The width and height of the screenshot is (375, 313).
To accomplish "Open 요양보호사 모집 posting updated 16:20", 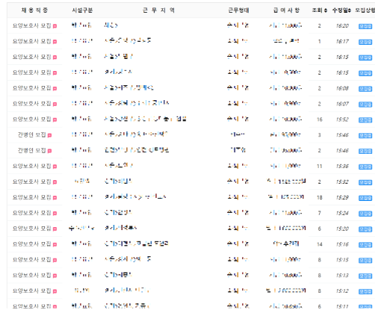I will tap(32, 25).
